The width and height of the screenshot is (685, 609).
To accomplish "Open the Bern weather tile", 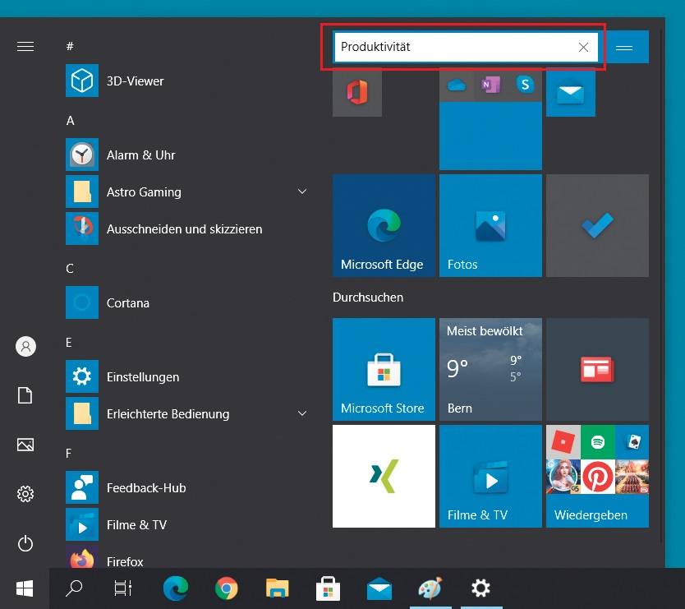I will click(x=490, y=369).
